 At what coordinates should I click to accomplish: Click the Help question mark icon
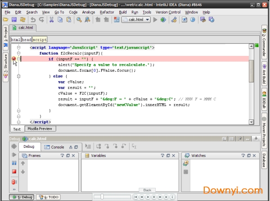click(193, 20)
